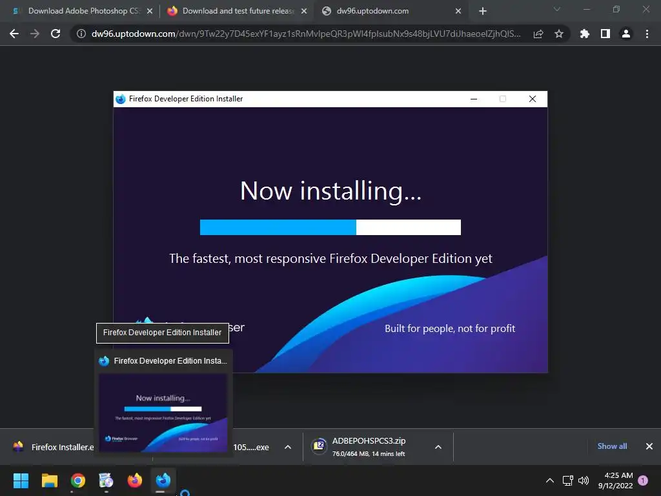
Task: Close the Download Adobe Photoshop tab
Action: pos(150,11)
